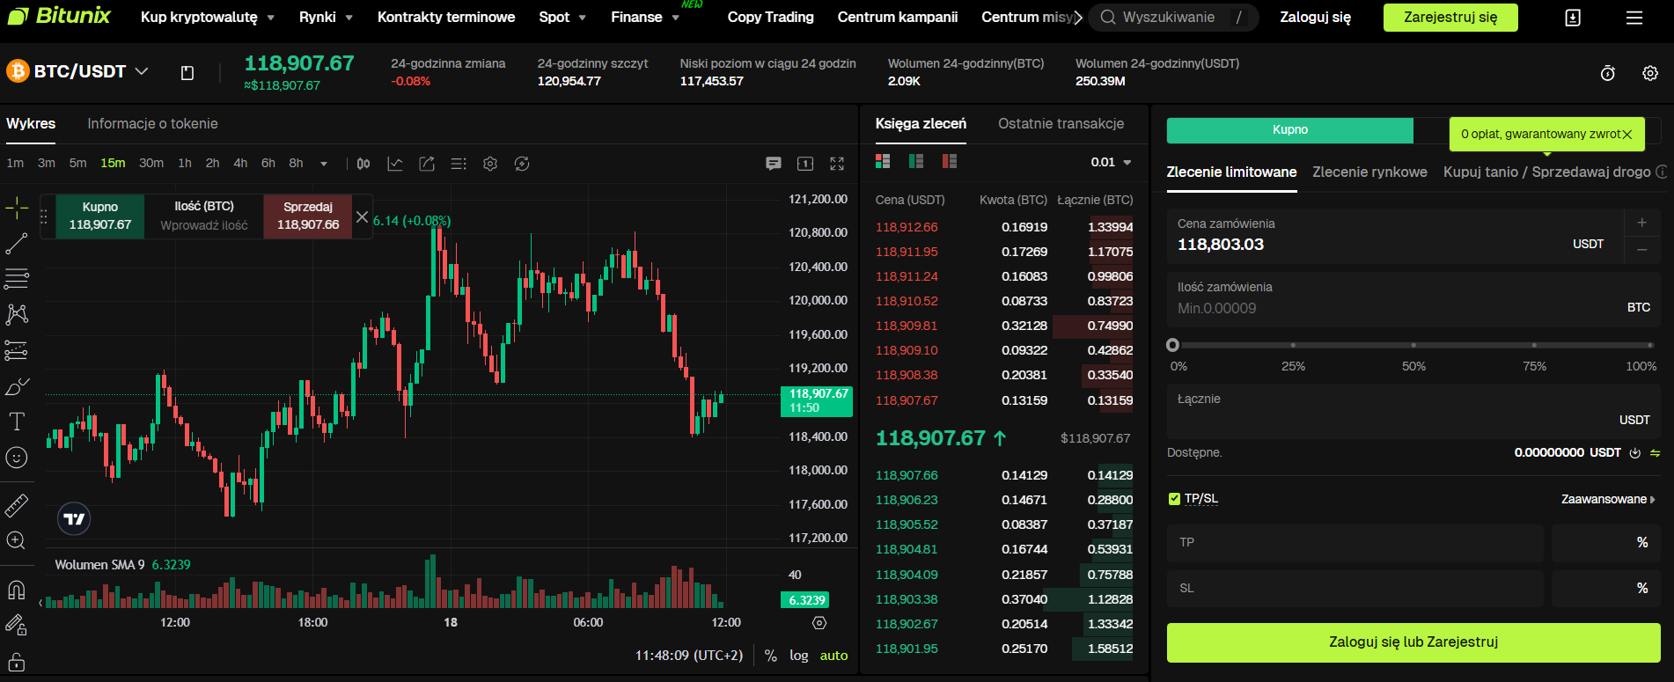Select the trend line drawing tool
Viewport: 1674px width, 682px height.
tap(17, 244)
